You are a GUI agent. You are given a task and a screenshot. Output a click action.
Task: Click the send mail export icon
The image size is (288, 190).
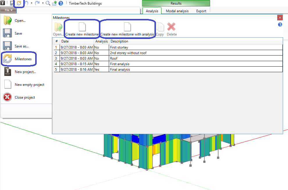pos(54,3)
